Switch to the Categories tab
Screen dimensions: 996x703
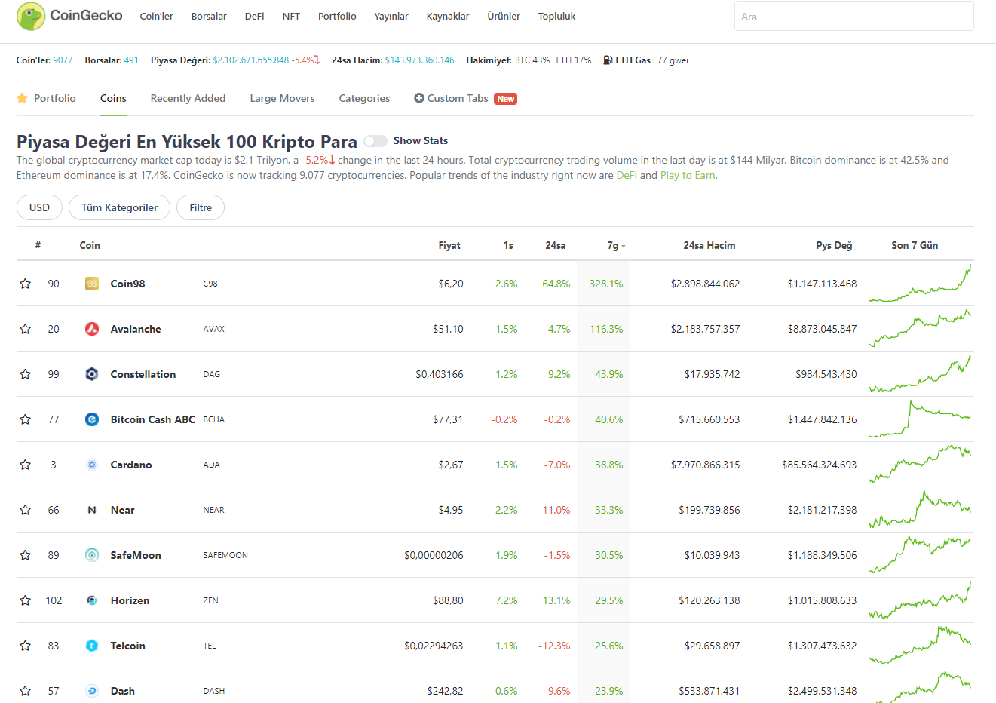364,98
